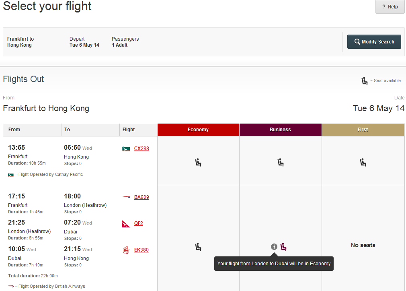Viewport: 406px width, 291px height.
Task: Click the Qantas logo beside QF2
Action: coord(126,223)
